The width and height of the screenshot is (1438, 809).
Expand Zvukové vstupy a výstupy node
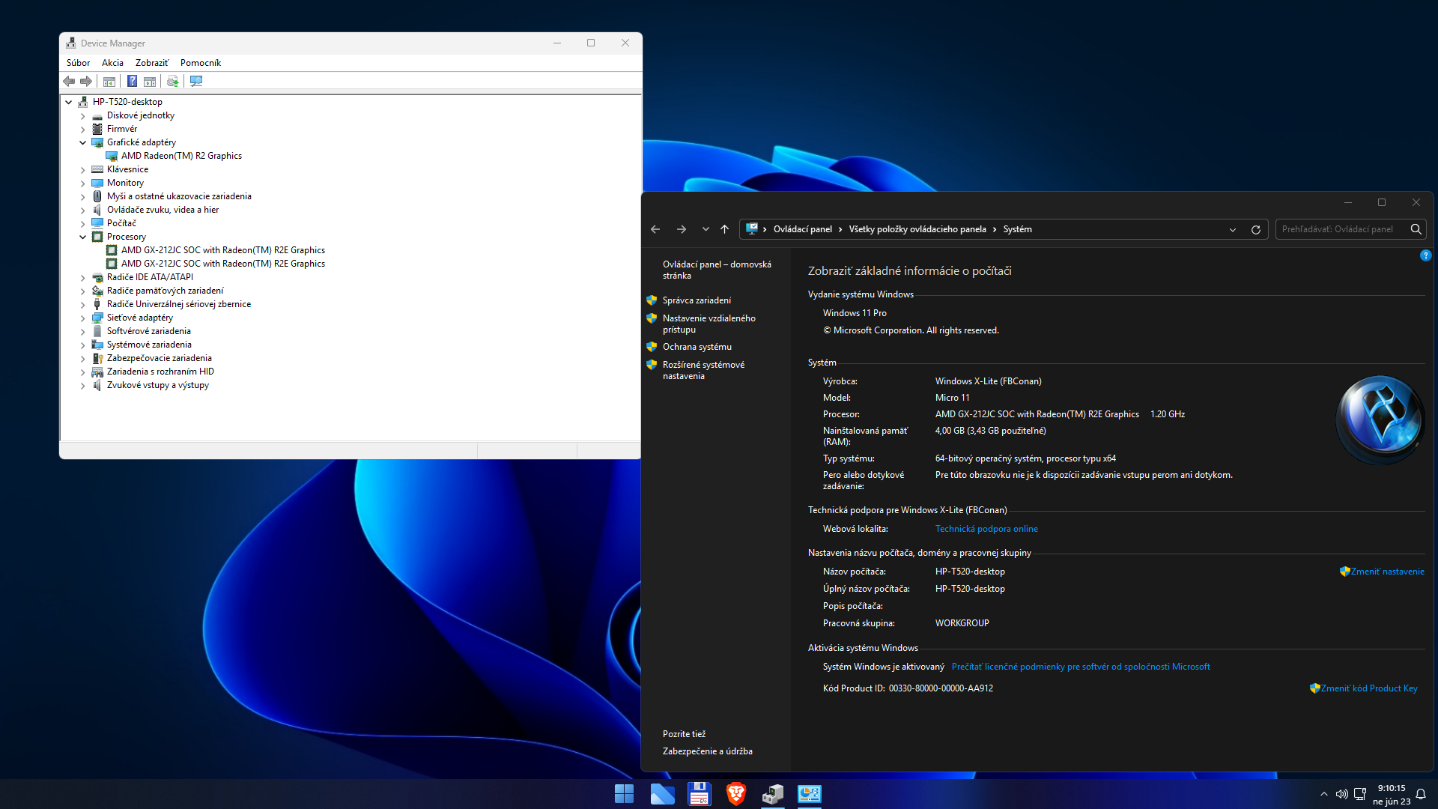click(82, 386)
